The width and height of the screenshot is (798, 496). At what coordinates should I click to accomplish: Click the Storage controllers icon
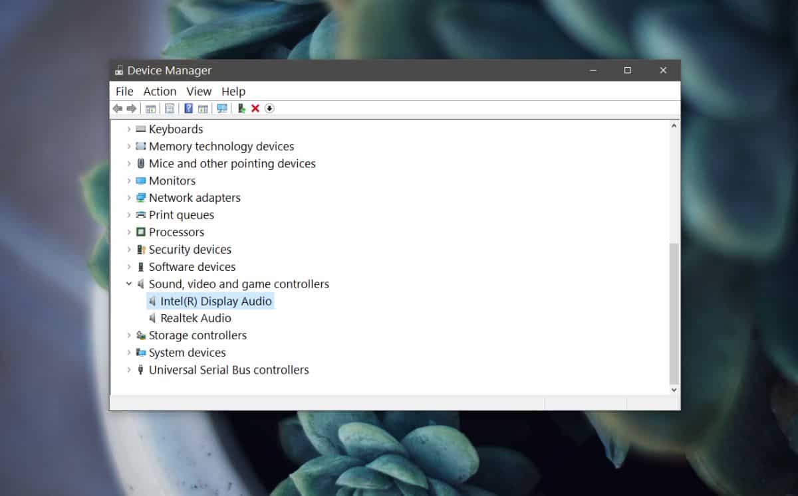pos(141,335)
